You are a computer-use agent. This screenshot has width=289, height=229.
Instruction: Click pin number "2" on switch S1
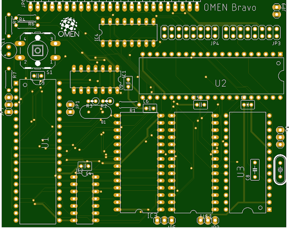[x=26, y=62]
